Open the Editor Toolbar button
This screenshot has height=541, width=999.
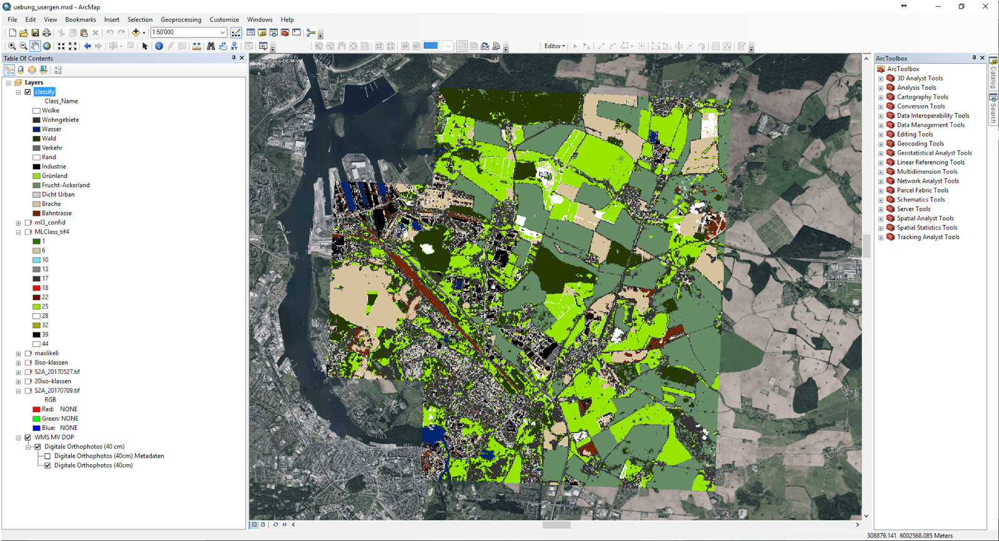[236, 32]
